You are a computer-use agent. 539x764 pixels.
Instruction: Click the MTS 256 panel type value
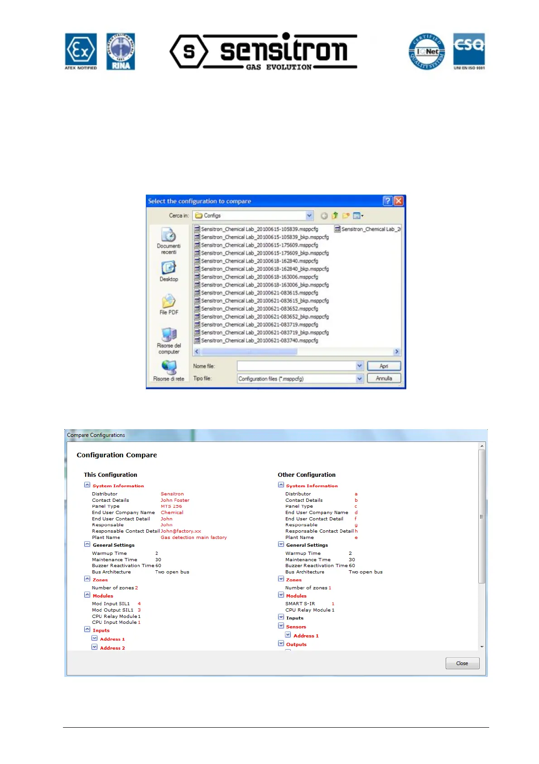[x=171, y=506]
